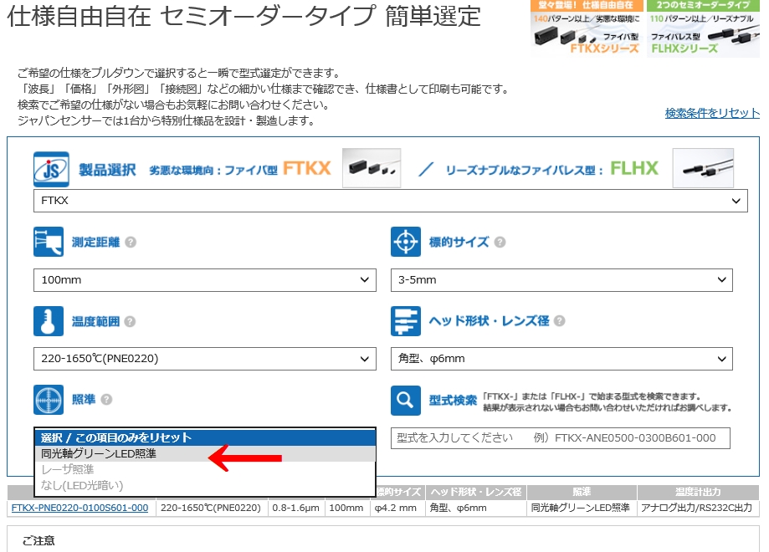The width and height of the screenshot is (769, 552).
Task: Click the 温度計出力 column header
Action: click(x=698, y=492)
